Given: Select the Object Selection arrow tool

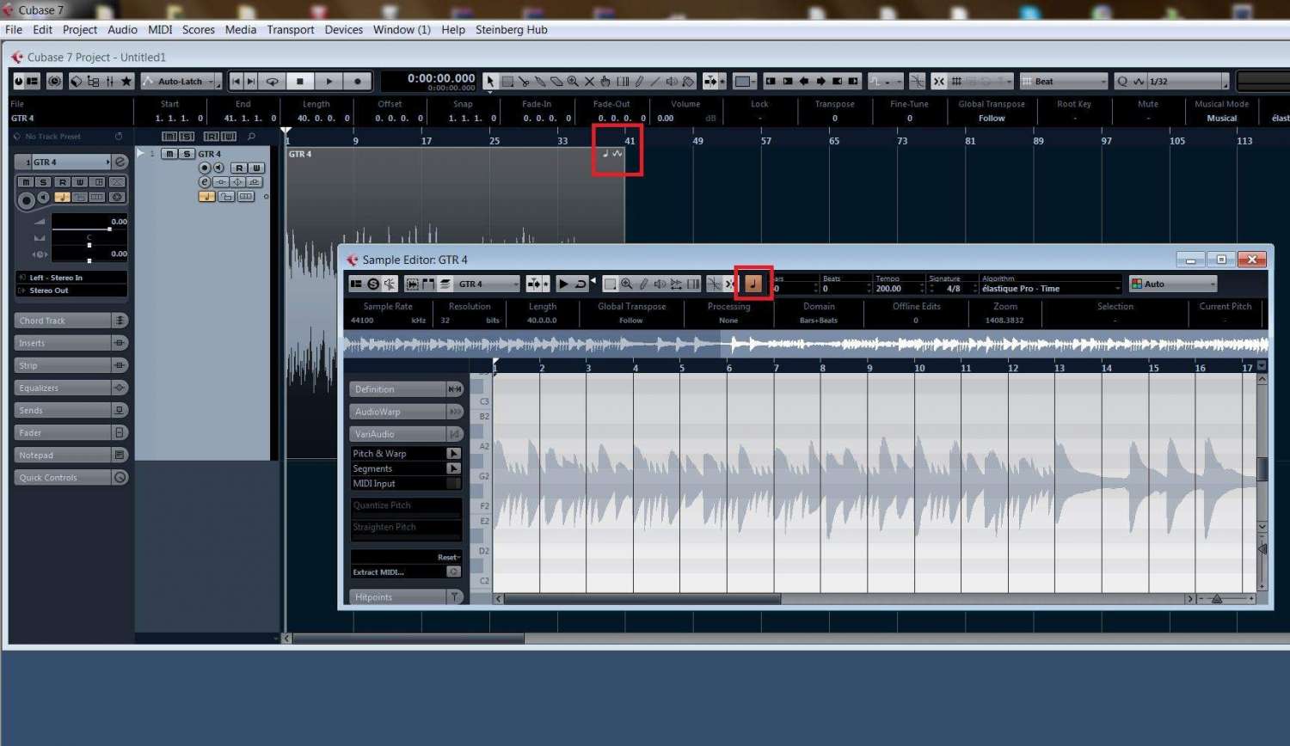Looking at the screenshot, I should (x=490, y=82).
